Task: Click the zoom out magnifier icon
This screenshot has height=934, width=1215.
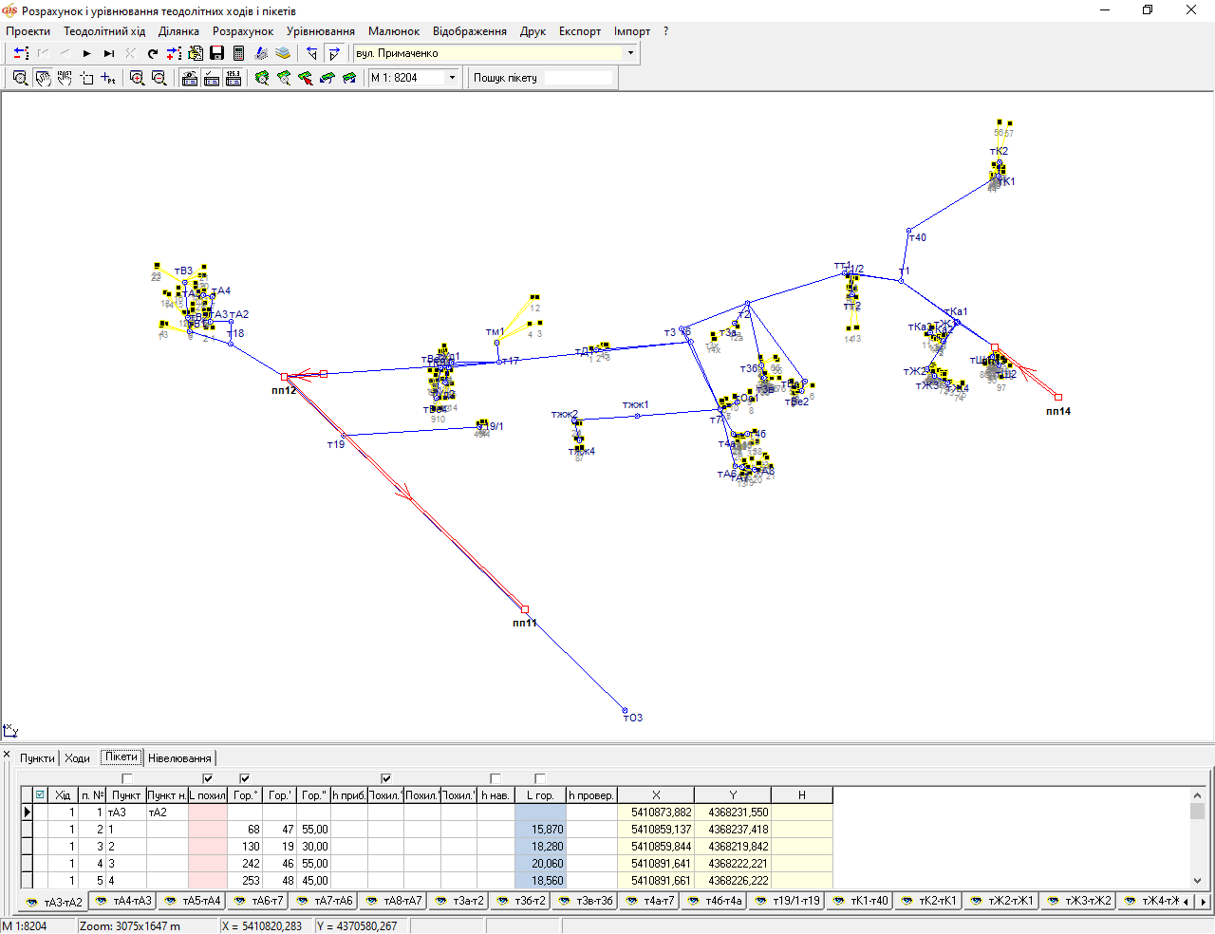Action: tap(159, 78)
